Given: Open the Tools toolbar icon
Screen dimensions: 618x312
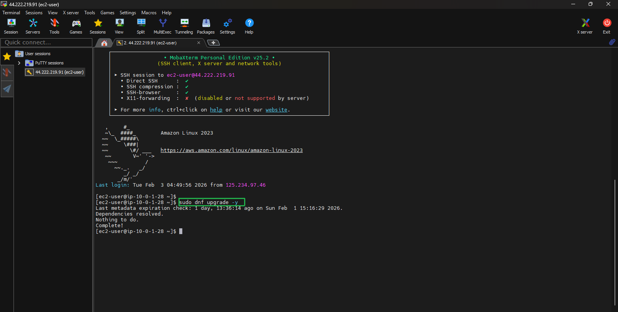Looking at the screenshot, I should pyautogui.click(x=54, y=26).
